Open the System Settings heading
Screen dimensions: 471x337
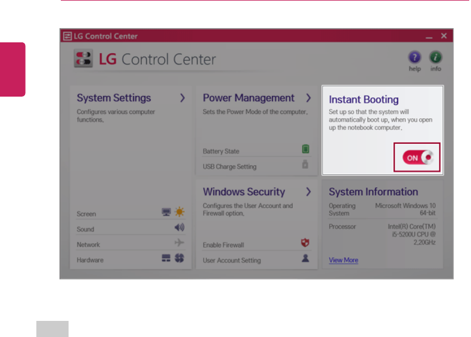coord(114,98)
